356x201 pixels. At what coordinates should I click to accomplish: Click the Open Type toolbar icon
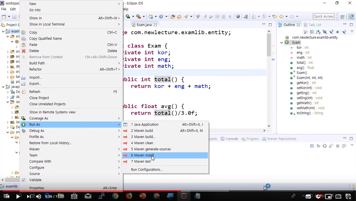173,17
